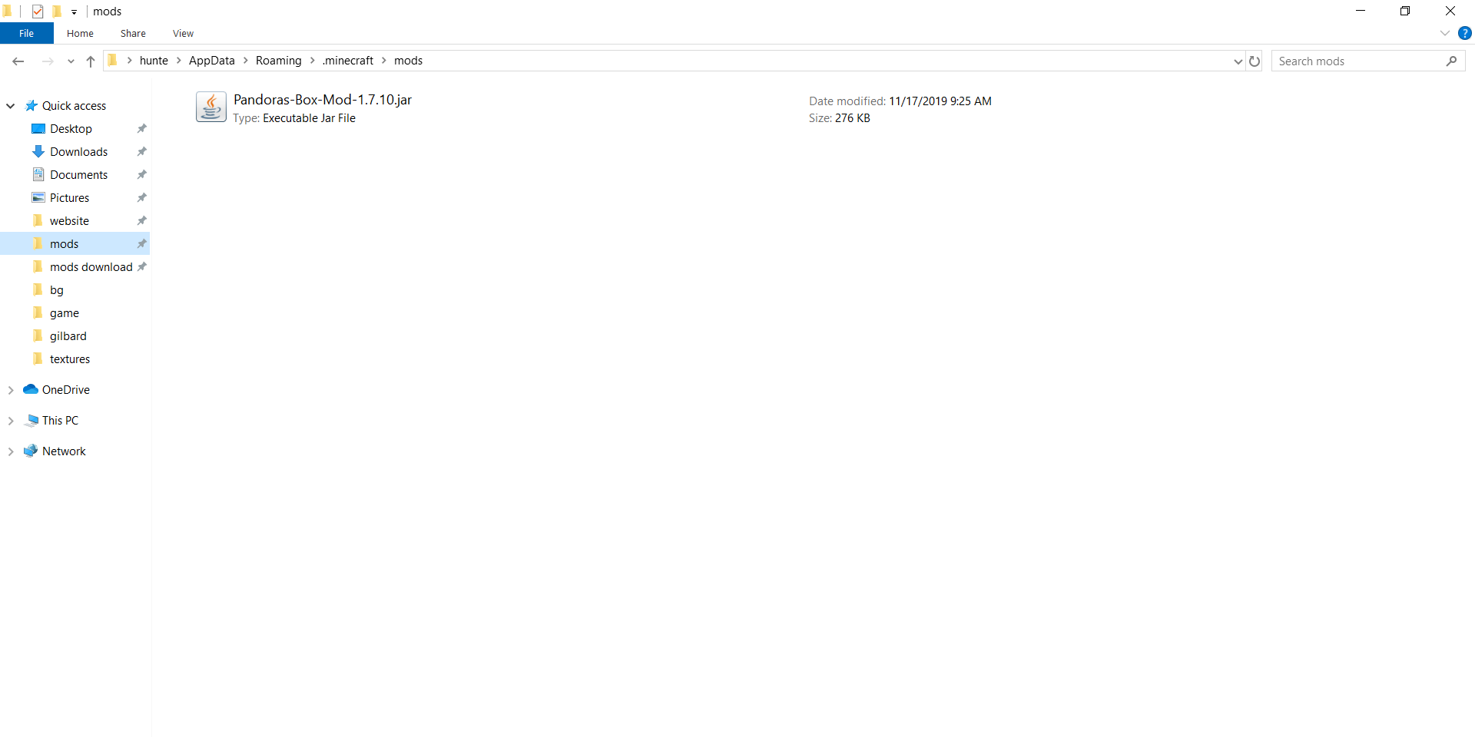Click mods in the breadcrumb path
This screenshot has width=1475, height=737.
point(408,61)
